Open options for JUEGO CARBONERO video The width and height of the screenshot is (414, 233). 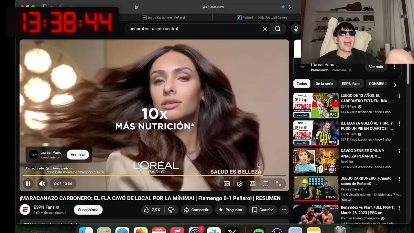point(399,179)
